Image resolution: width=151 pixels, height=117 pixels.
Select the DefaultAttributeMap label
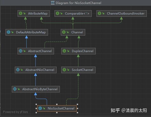point(31,32)
